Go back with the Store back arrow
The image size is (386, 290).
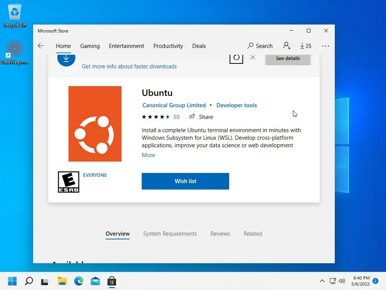point(41,46)
